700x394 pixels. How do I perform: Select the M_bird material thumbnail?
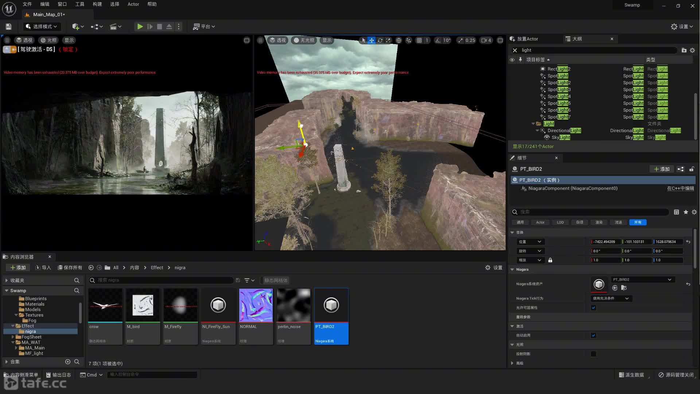[x=143, y=305]
